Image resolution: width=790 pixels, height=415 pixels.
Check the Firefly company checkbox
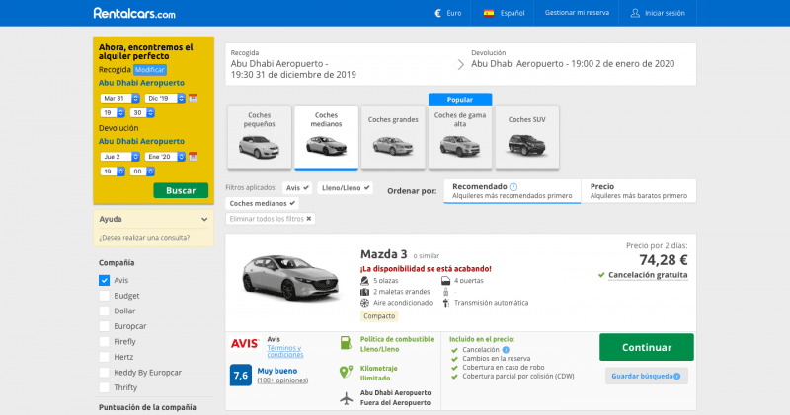click(x=105, y=341)
